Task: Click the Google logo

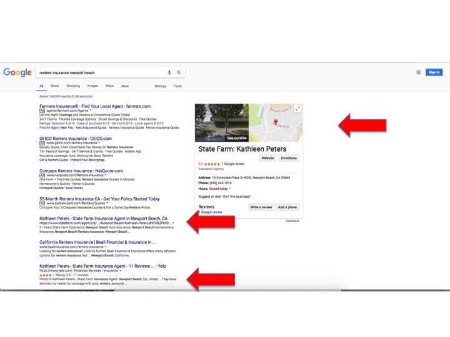Action: click(17, 72)
